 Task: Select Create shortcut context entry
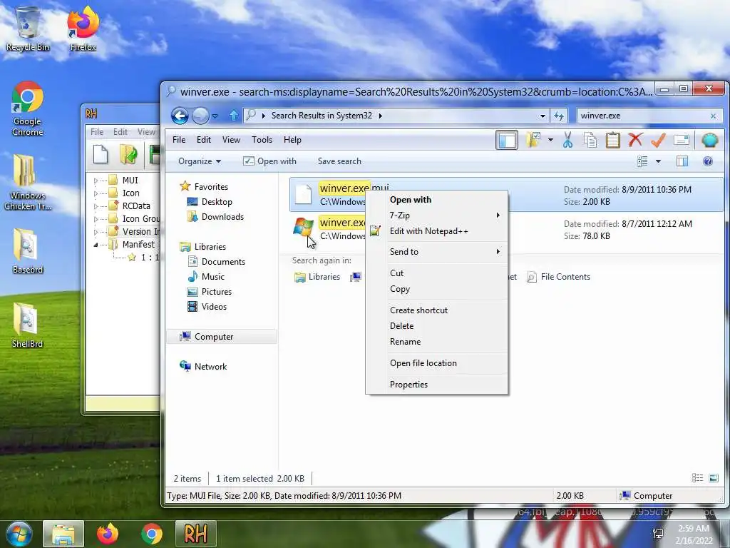pyautogui.click(x=437, y=310)
